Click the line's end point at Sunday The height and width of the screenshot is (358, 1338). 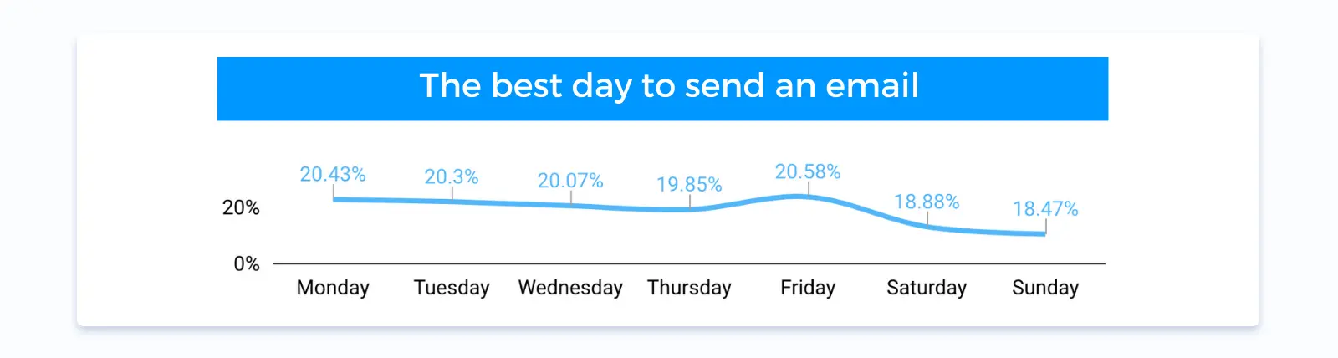click(x=1044, y=233)
